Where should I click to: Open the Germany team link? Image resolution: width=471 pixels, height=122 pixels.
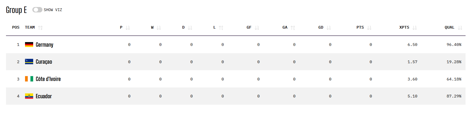click(x=45, y=45)
